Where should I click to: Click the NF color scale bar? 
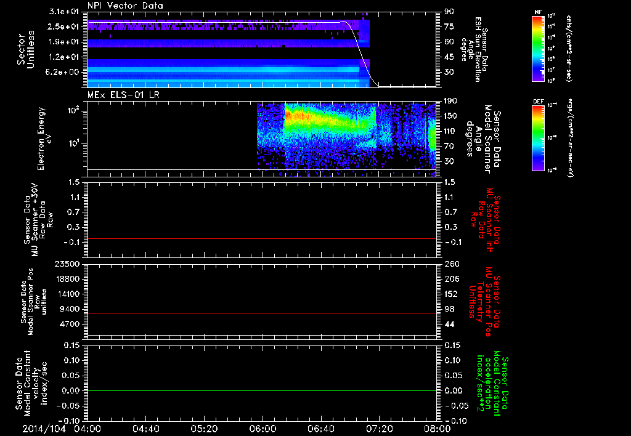point(538,48)
